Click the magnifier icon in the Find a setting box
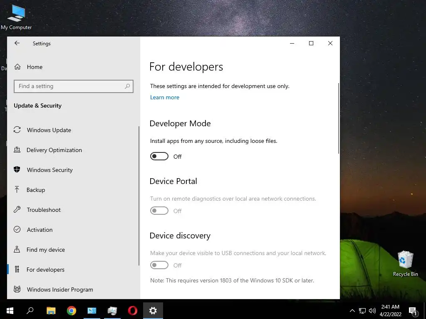This screenshot has height=319, width=426. (127, 86)
